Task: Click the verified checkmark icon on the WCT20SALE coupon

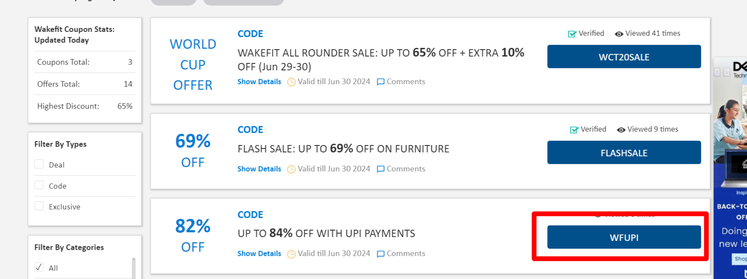Action: (572, 34)
